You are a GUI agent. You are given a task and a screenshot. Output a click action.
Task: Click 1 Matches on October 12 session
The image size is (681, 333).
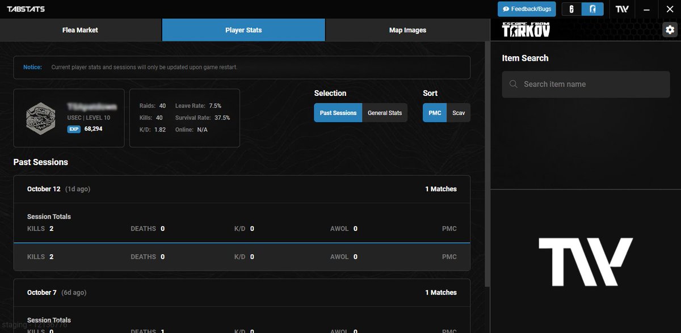[x=441, y=189]
